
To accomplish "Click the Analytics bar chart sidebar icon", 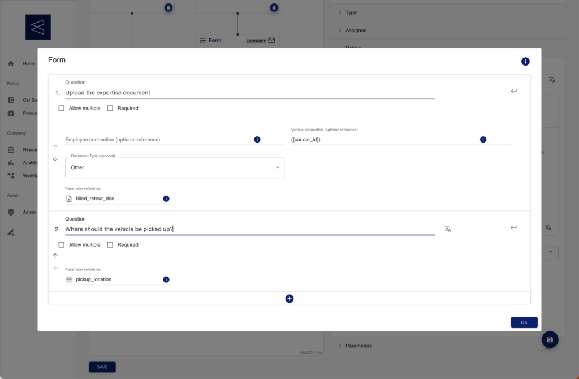I will pyautogui.click(x=11, y=162).
